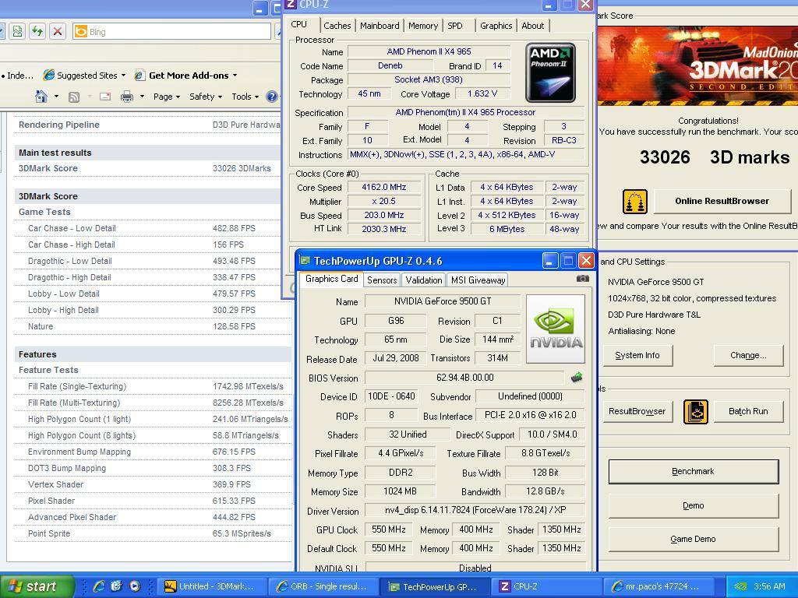Viewport: 798px width, 598px height.
Task: Click the NVIDIA logo in GPU-Z
Action: tap(555, 329)
